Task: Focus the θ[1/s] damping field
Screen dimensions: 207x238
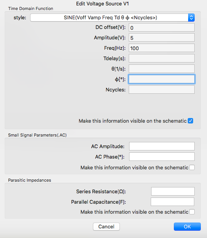Action: 162,69
